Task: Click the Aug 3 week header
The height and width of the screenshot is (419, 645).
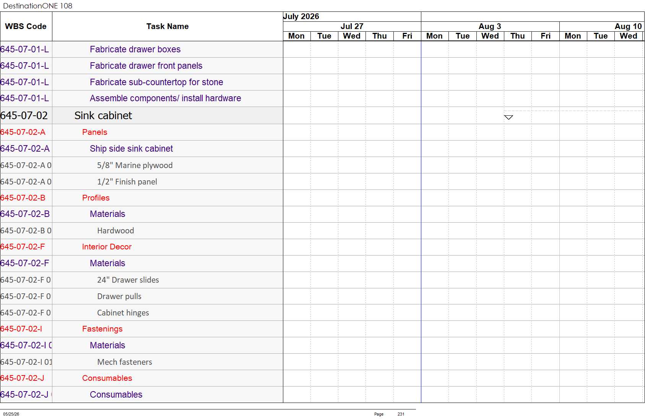Action: coord(490,26)
